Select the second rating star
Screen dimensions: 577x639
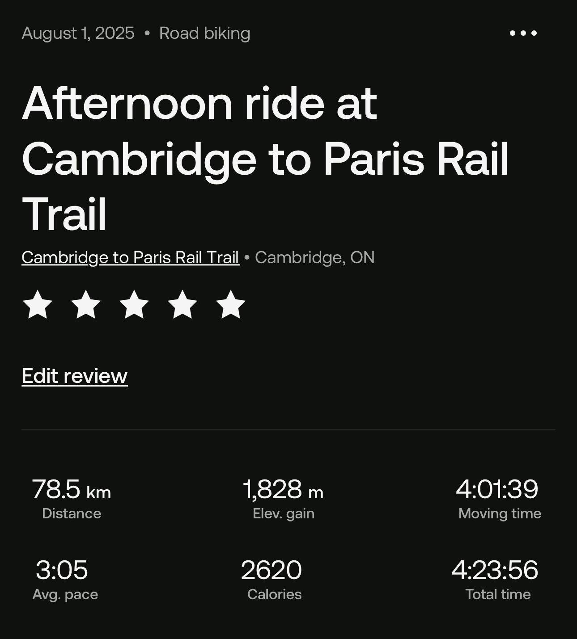pyautogui.click(x=86, y=304)
